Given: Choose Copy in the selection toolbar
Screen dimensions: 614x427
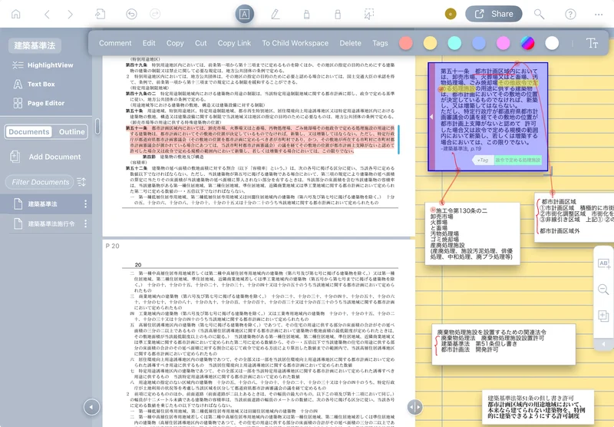Looking at the screenshot, I should tap(175, 43).
